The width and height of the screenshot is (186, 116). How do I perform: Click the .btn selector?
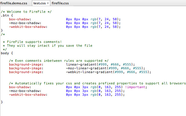pyautogui.click(x=5, y=15)
